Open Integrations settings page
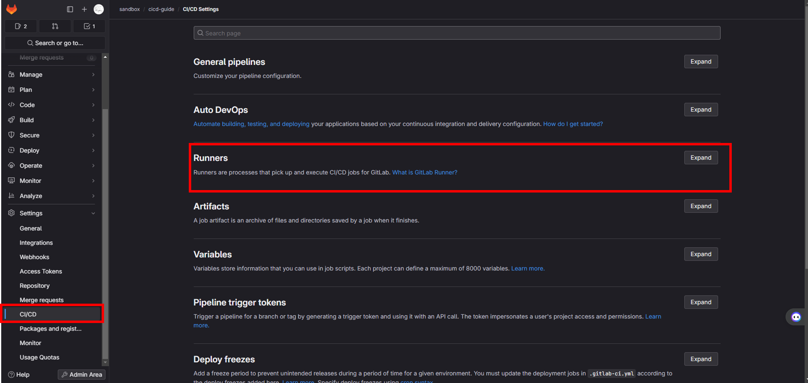 (36, 242)
